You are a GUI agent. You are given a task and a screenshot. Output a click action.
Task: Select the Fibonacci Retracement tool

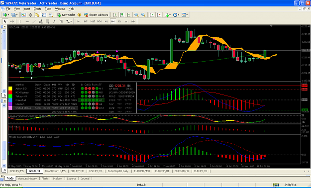(48, 21)
